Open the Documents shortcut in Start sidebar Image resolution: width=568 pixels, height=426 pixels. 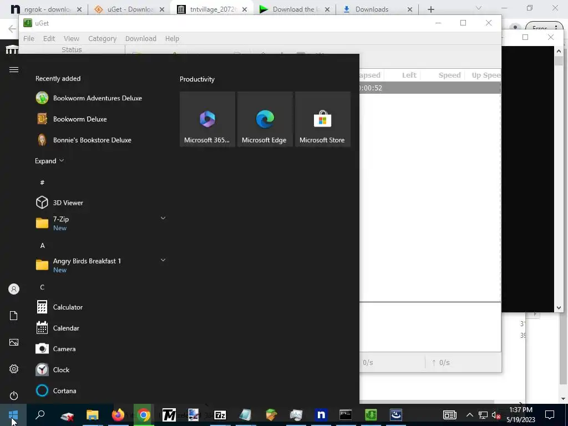[14, 316]
